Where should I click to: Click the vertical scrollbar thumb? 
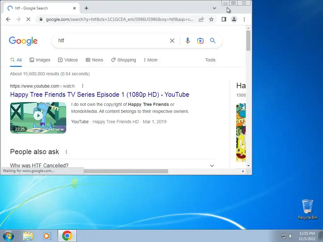248,40
